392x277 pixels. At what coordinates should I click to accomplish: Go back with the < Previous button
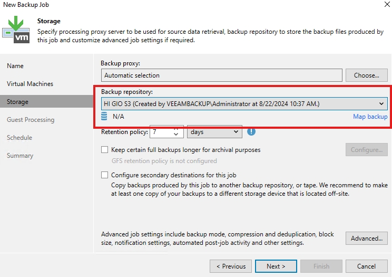pyautogui.click(x=230, y=266)
